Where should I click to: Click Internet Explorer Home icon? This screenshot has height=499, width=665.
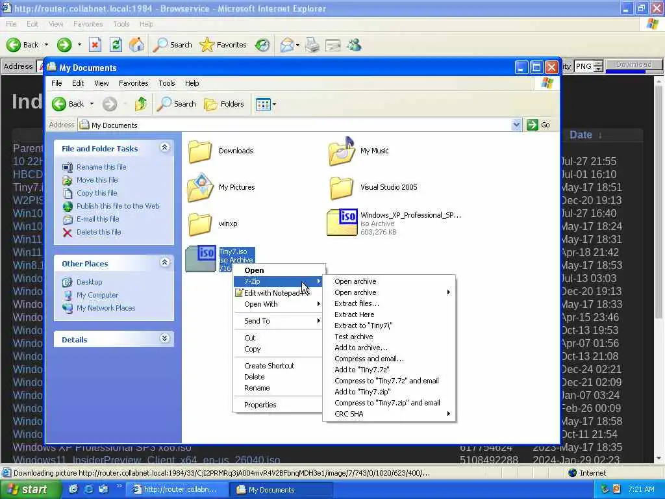[136, 45]
